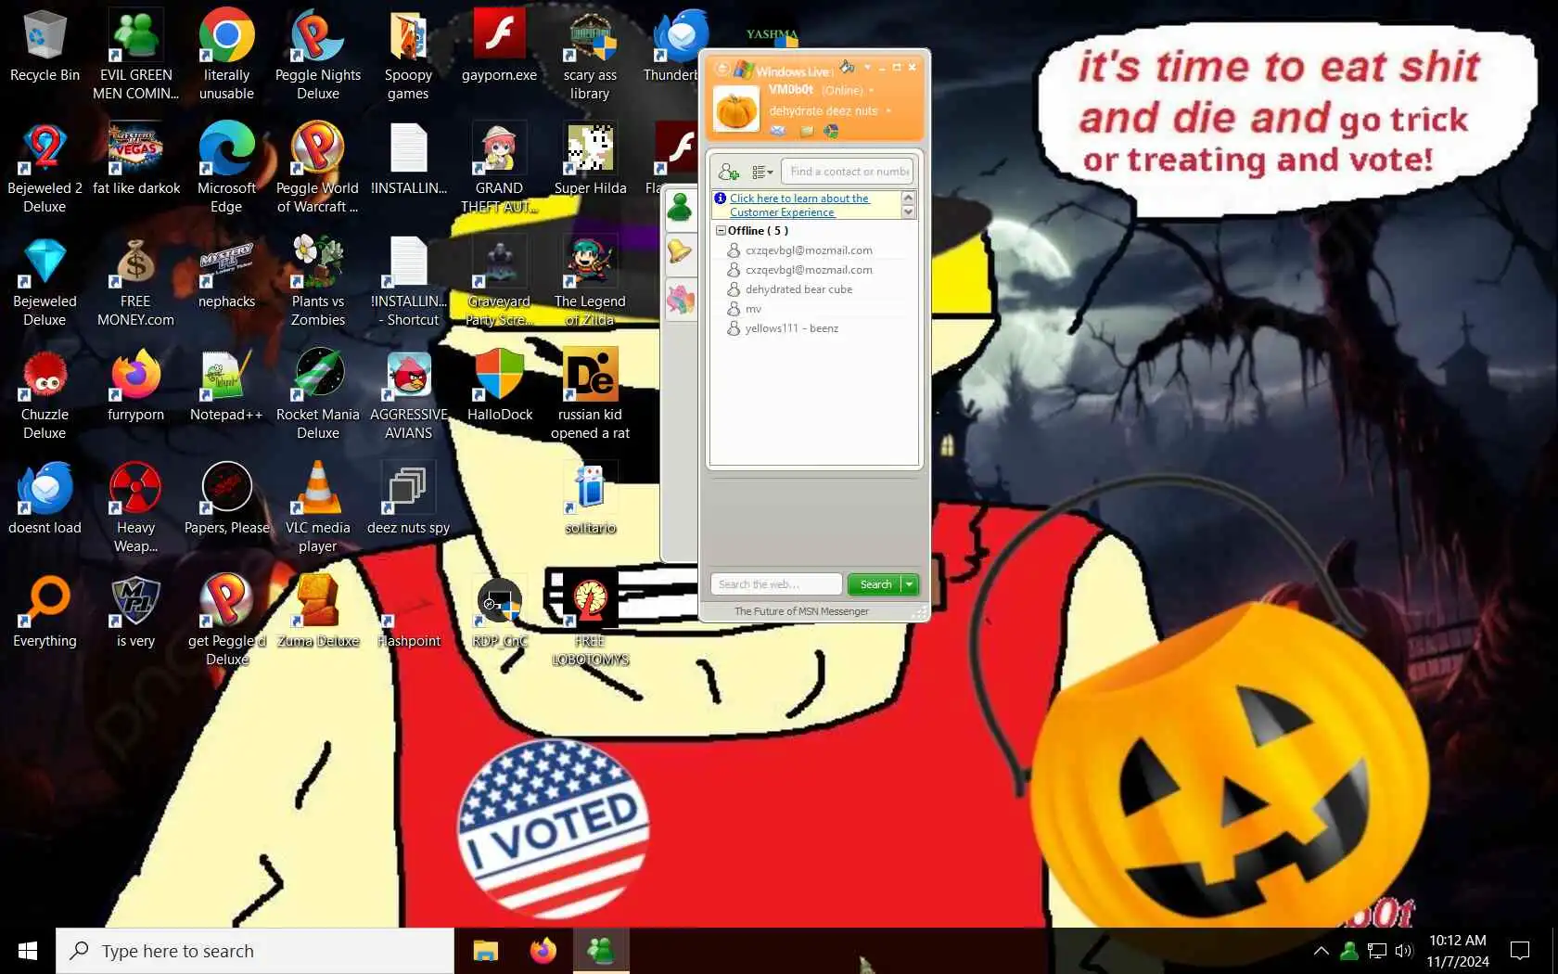Select the Peggle Nights Deluxe desktop icon
This screenshot has width=1558, height=974.
318,54
